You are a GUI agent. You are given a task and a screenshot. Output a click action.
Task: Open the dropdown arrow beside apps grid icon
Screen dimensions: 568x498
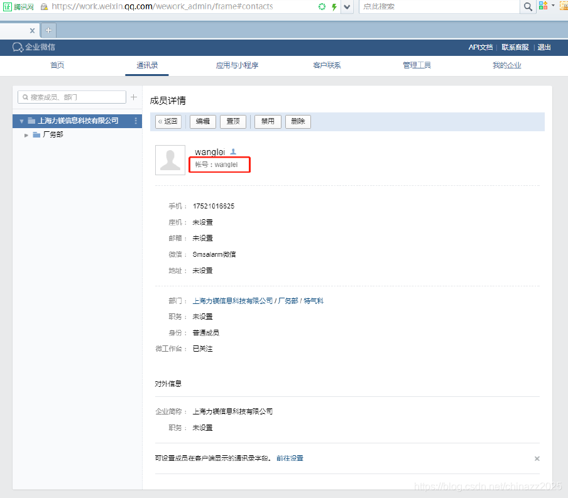[553, 5]
